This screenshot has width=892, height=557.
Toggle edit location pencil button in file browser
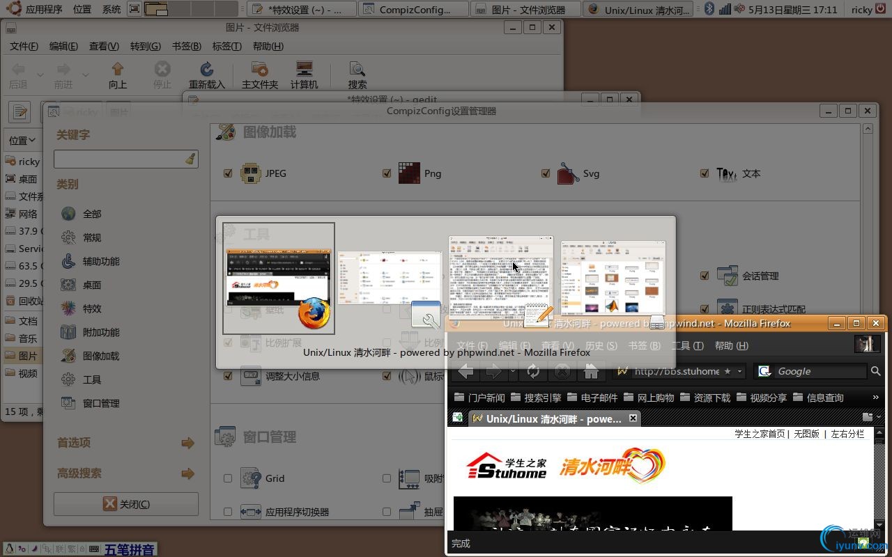coord(20,111)
